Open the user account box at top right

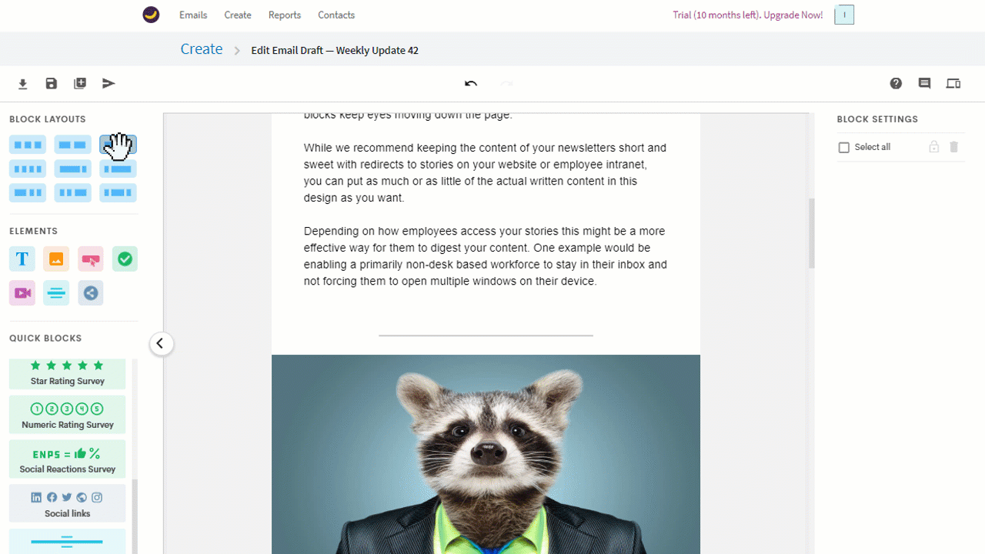point(844,15)
